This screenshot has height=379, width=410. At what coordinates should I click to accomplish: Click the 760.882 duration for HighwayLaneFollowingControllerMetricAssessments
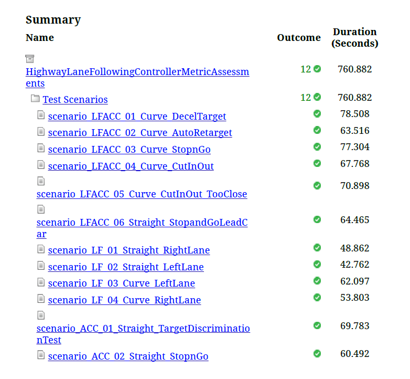tap(355, 69)
